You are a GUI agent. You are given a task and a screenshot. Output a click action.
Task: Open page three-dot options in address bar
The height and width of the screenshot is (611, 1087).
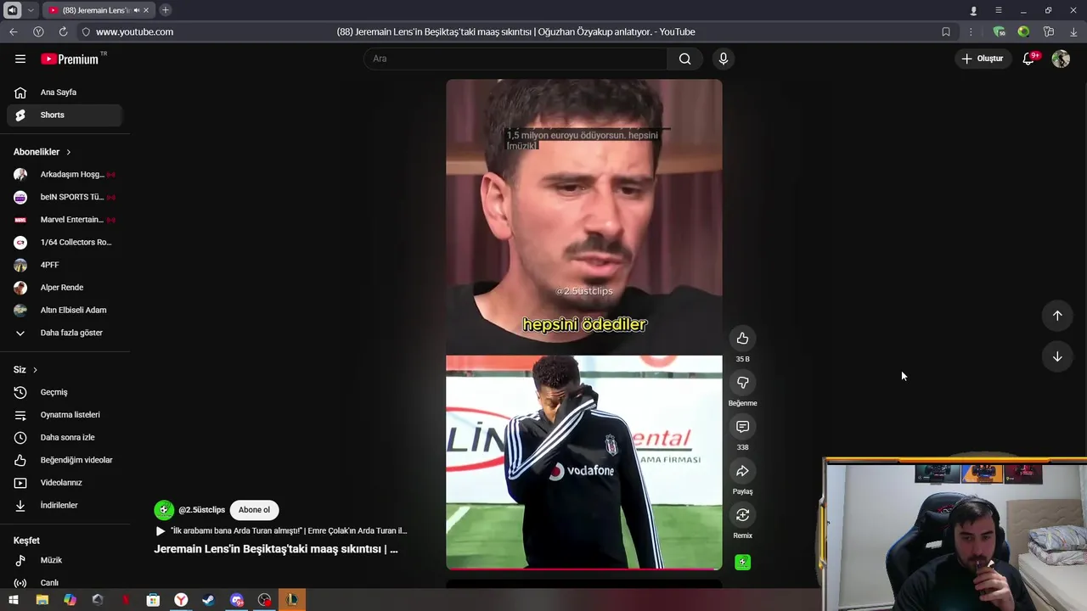(x=971, y=31)
